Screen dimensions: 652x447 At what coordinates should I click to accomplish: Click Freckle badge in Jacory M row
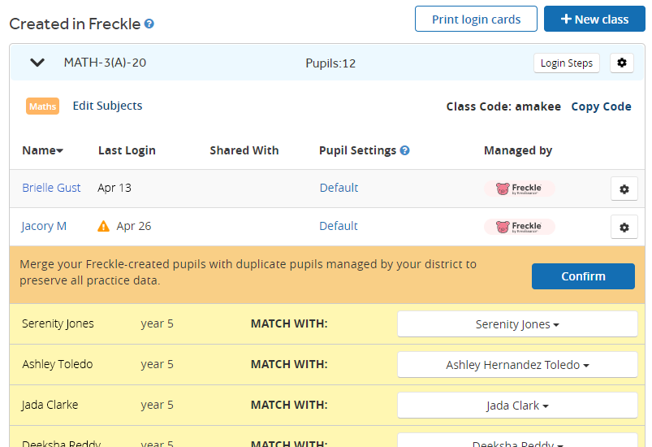520,227
